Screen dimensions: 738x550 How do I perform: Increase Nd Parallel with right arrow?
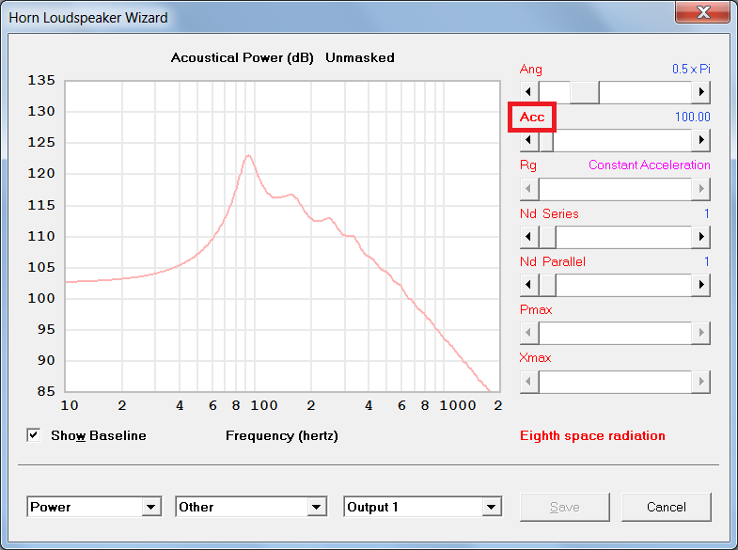coord(700,285)
